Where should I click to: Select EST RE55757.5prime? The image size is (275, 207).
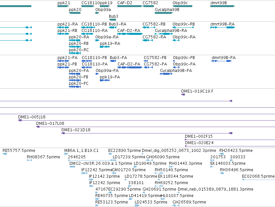click(x=5, y=154)
